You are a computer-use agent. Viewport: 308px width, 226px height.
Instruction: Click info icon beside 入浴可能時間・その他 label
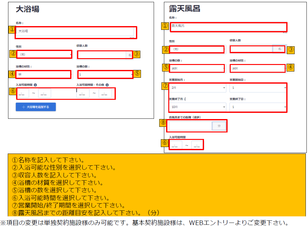pyautogui.click(x=107, y=85)
